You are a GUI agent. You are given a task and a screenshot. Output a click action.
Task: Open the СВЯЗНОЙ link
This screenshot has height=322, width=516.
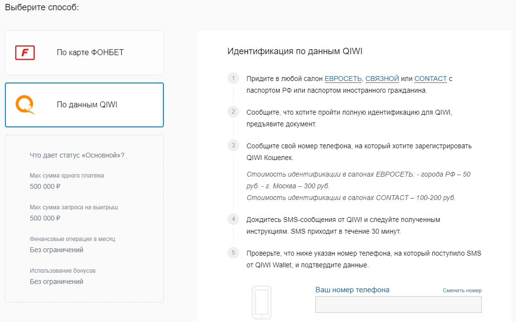(382, 79)
